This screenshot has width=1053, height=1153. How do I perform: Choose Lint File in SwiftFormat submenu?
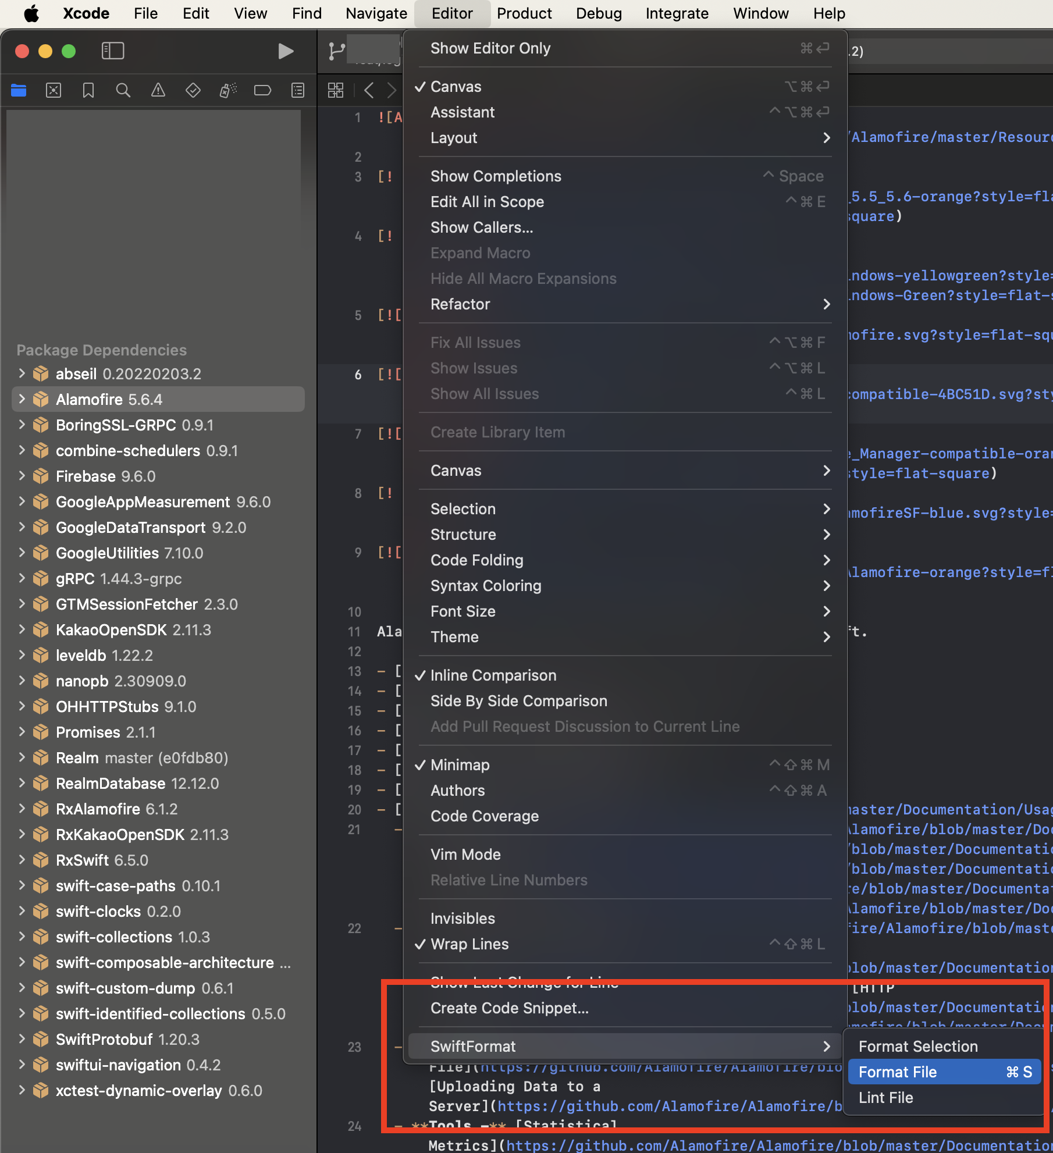coord(945,1098)
